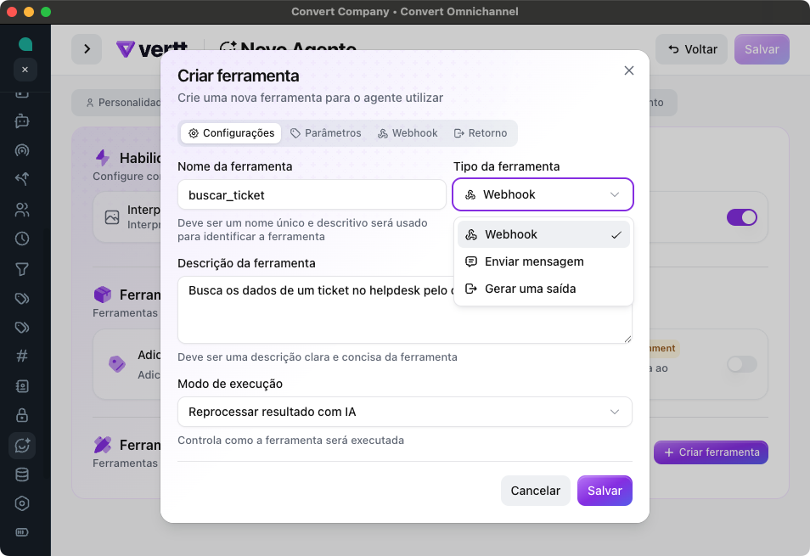Click the Descrição da ferramenta text area
Viewport: 810px width, 556px height.
click(x=405, y=310)
